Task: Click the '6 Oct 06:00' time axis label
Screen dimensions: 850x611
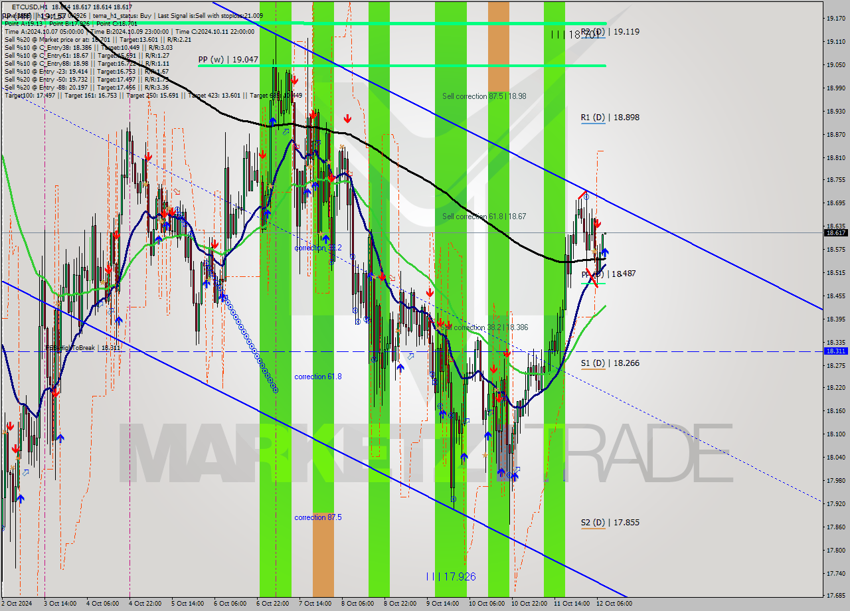Action: coord(230,604)
